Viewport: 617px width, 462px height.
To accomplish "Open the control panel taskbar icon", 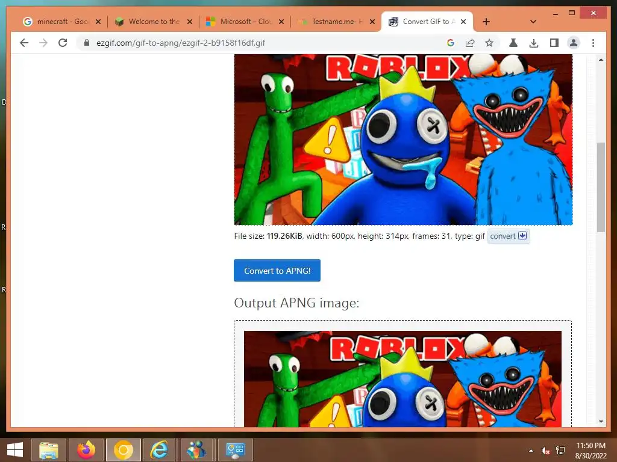I will [236, 450].
